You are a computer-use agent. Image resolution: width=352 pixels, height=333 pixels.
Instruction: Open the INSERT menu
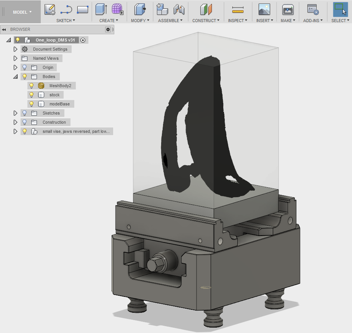265,21
